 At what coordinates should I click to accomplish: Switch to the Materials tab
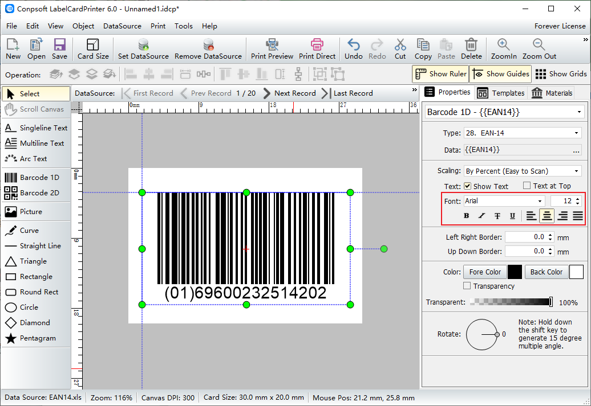click(x=552, y=93)
